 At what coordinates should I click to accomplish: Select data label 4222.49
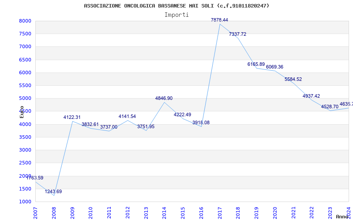(182, 114)
